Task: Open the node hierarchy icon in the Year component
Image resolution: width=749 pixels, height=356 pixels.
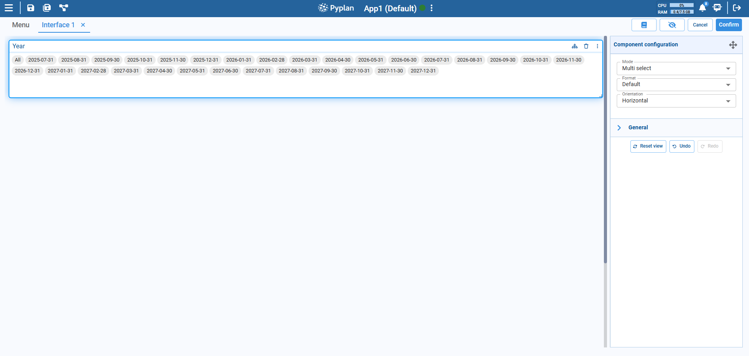Action: [x=575, y=46]
